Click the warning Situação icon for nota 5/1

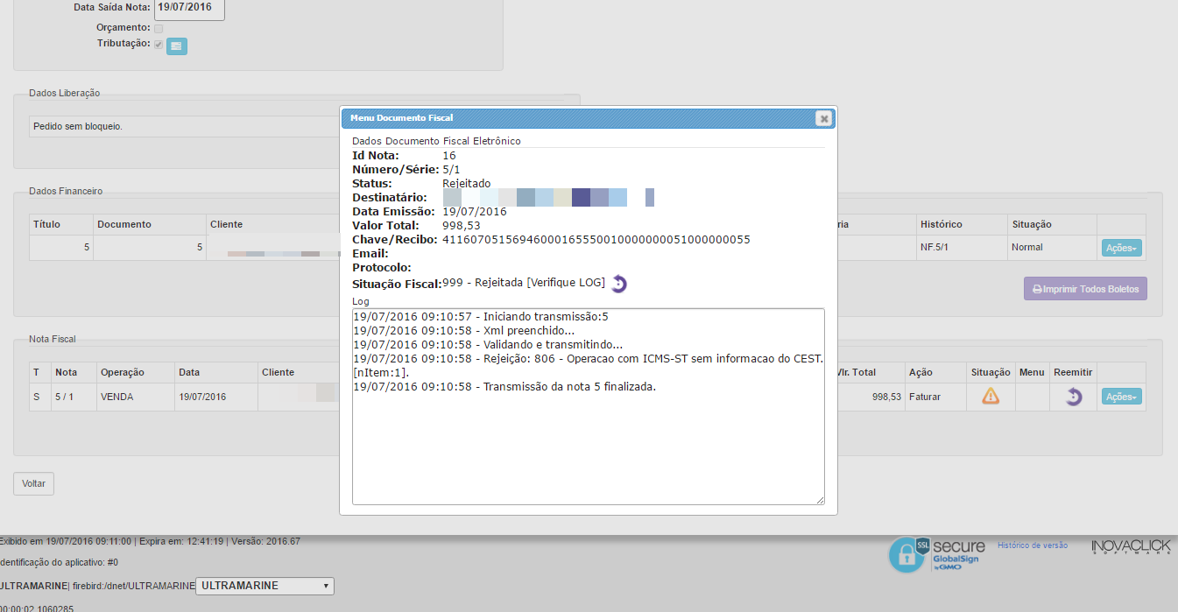click(990, 397)
